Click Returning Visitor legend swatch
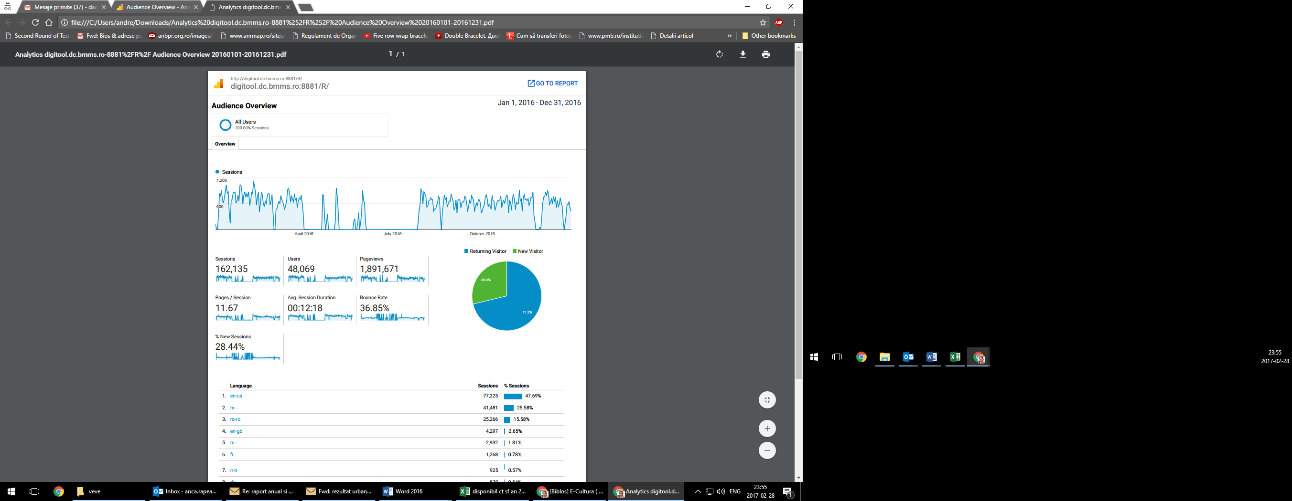 coord(466,251)
